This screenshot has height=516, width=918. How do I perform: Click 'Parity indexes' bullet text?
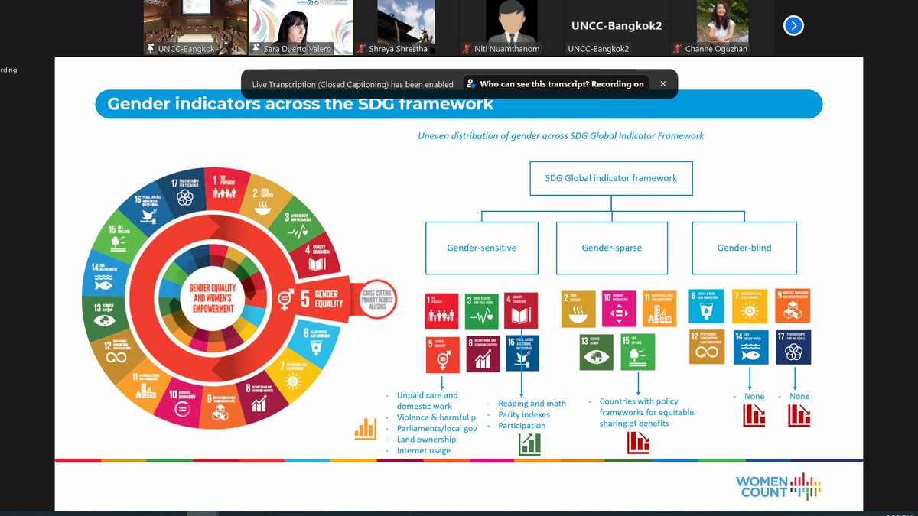pos(524,414)
